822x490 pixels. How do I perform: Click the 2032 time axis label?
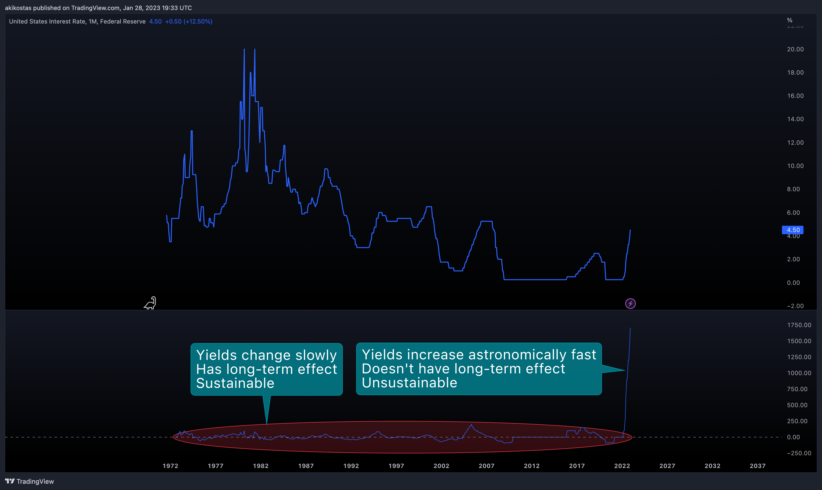[x=713, y=466]
